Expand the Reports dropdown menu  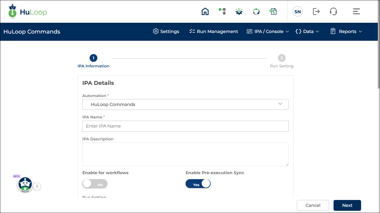(346, 32)
